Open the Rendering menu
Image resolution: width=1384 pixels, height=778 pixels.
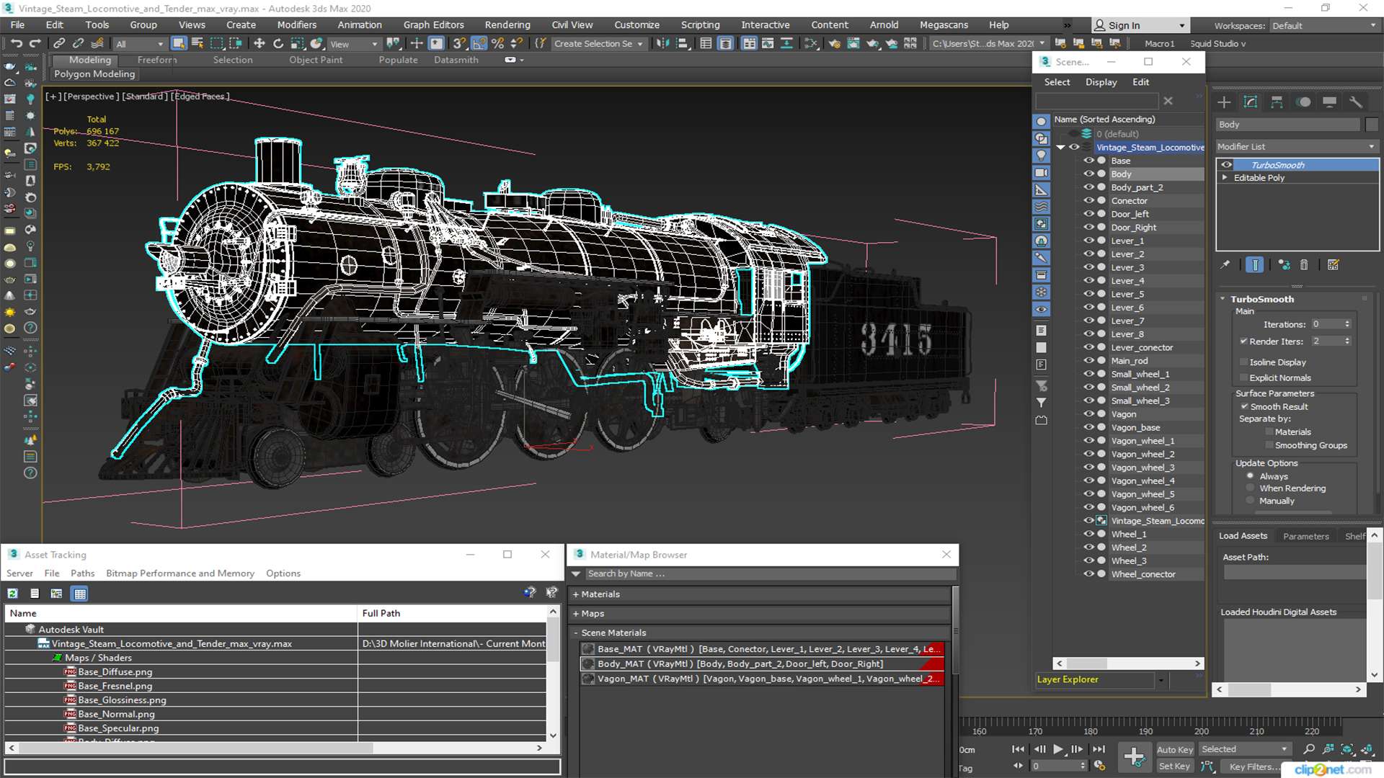[507, 25]
